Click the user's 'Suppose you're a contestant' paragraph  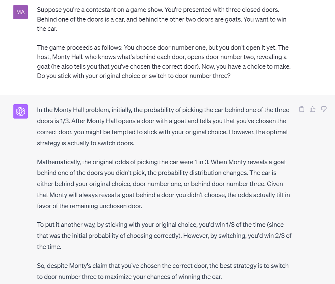(162, 19)
